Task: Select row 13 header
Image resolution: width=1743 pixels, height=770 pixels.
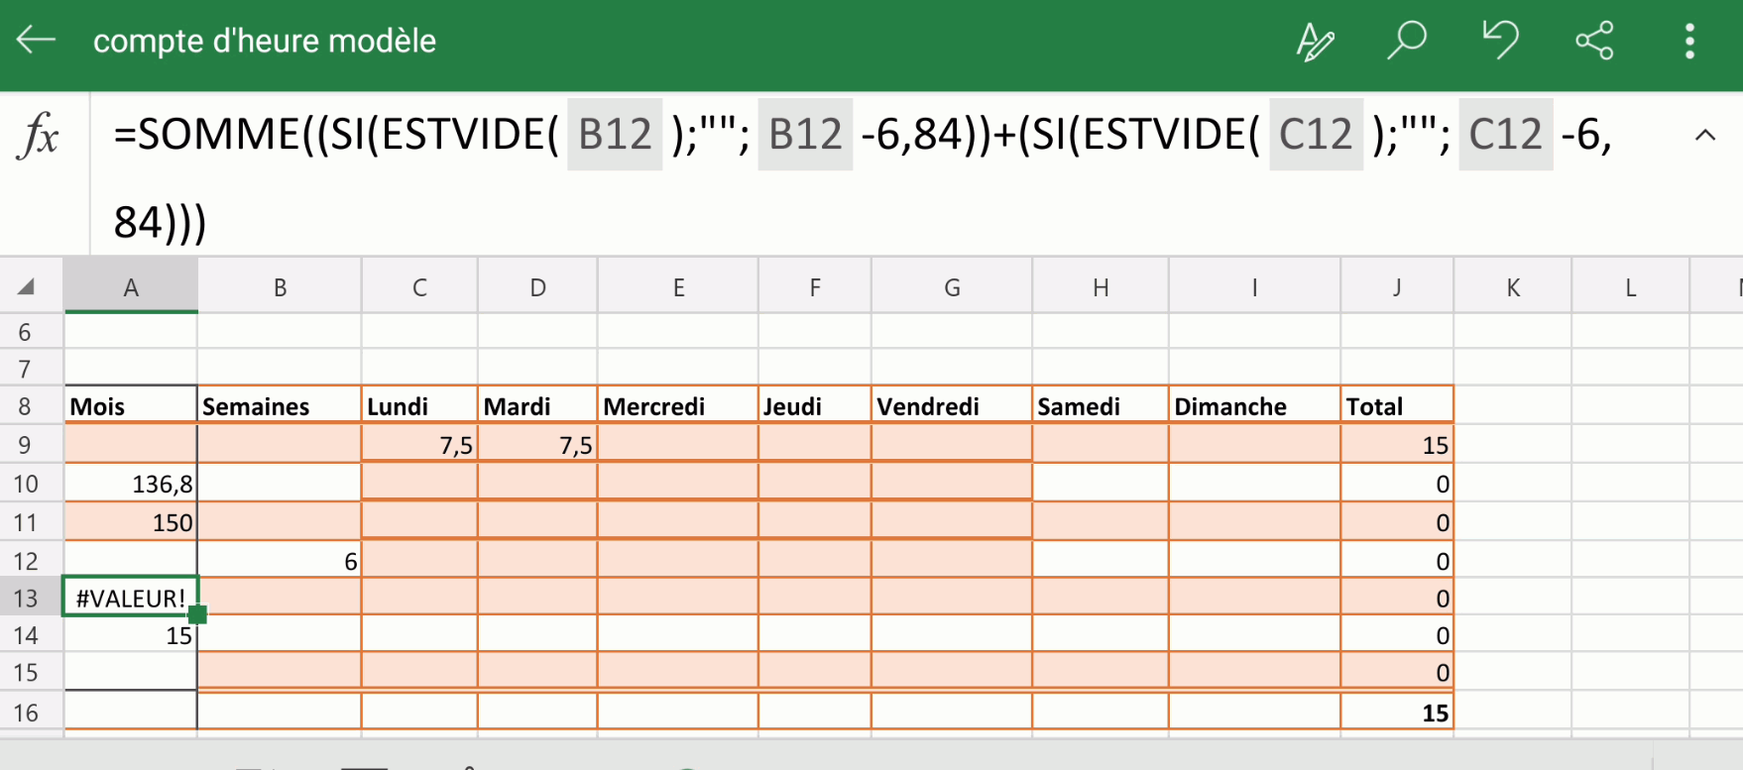Action: [26, 599]
